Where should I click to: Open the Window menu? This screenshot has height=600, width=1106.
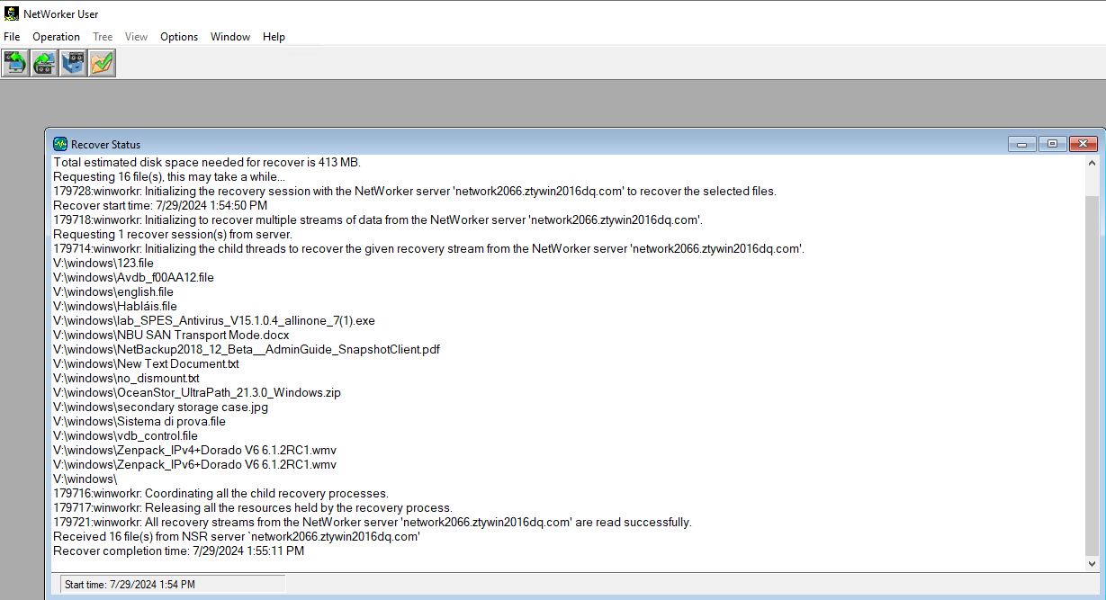point(230,37)
